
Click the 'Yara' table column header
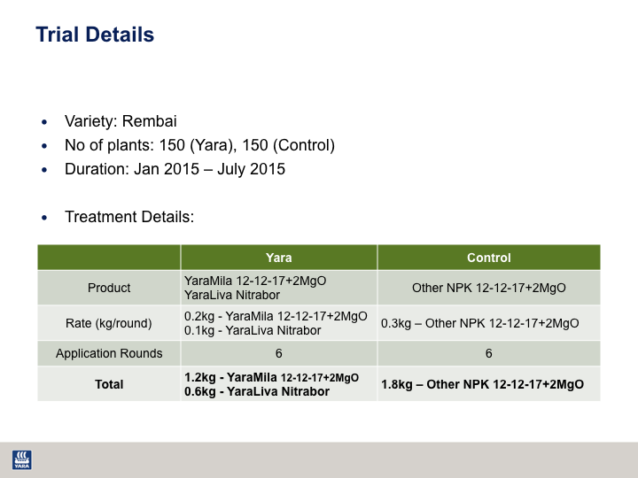pyautogui.click(x=278, y=258)
